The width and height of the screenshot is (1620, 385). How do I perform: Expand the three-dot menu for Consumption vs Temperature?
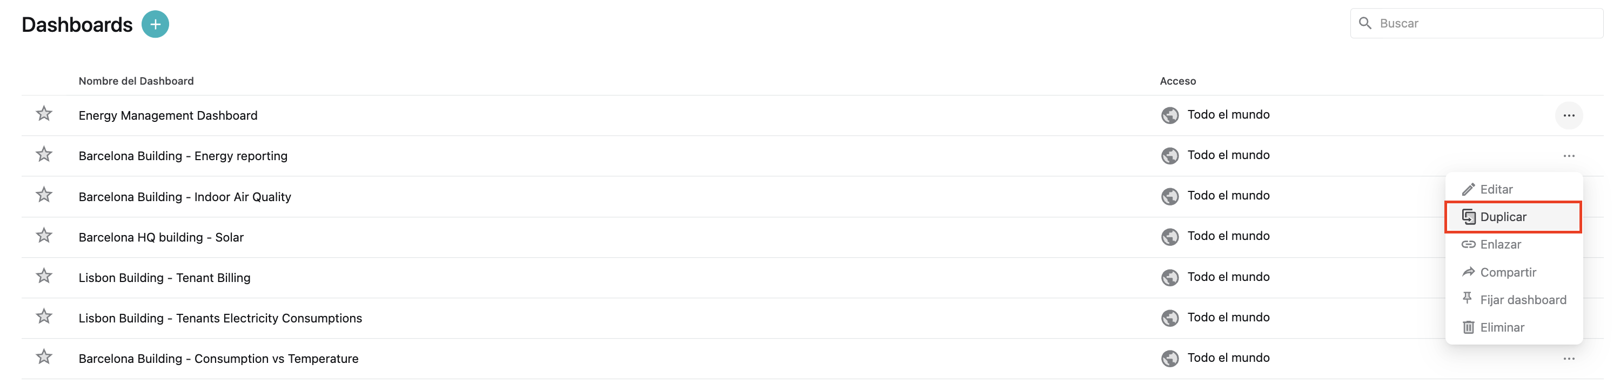1569,359
